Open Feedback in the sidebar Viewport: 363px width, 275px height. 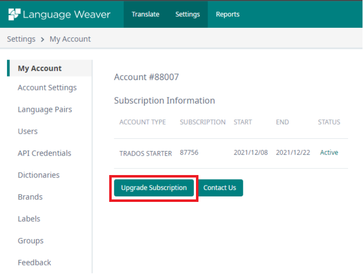tap(34, 263)
